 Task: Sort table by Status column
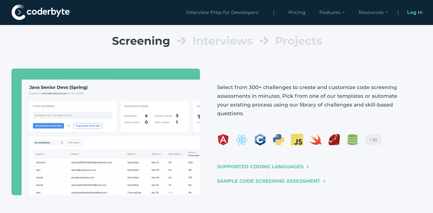132,154
